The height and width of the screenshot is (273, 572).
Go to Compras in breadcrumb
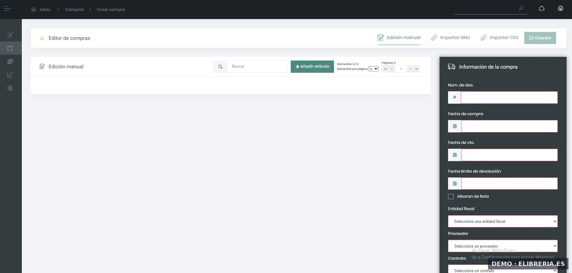(x=74, y=10)
